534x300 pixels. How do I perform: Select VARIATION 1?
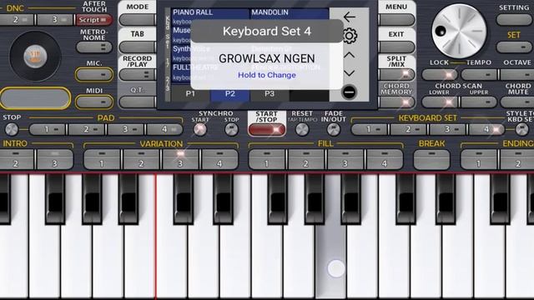(x=102, y=159)
